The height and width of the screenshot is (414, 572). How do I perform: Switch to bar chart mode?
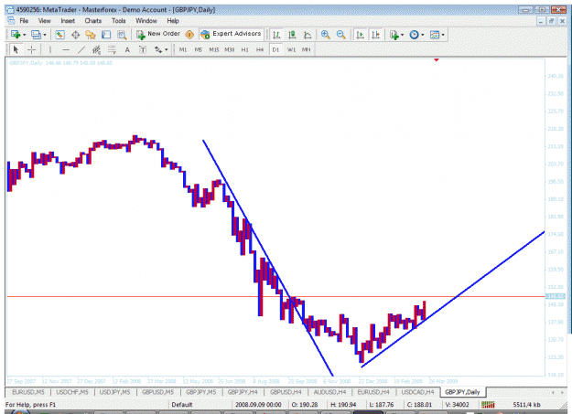pos(276,35)
